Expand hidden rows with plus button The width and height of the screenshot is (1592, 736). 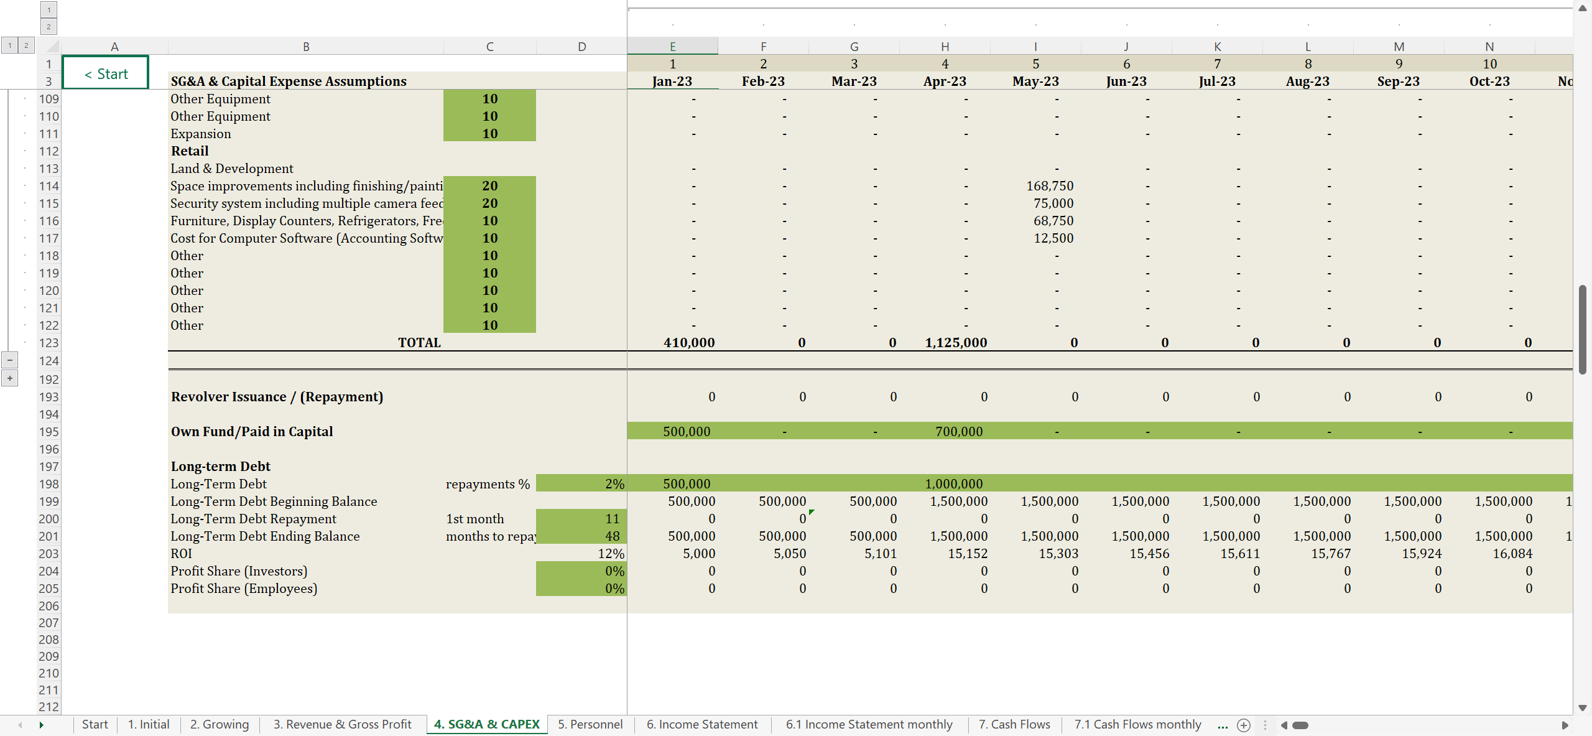10,378
